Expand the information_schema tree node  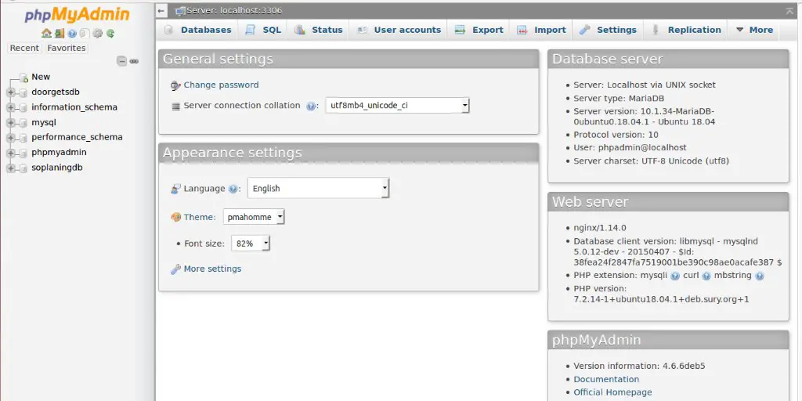[x=11, y=107]
